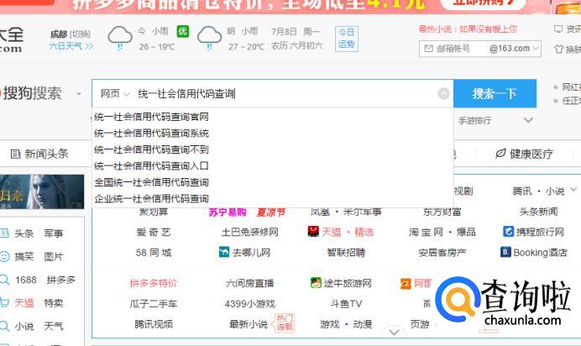581x346 pixels.
Task: Switch city with the 切换 link
Action: pyautogui.click(x=80, y=34)
